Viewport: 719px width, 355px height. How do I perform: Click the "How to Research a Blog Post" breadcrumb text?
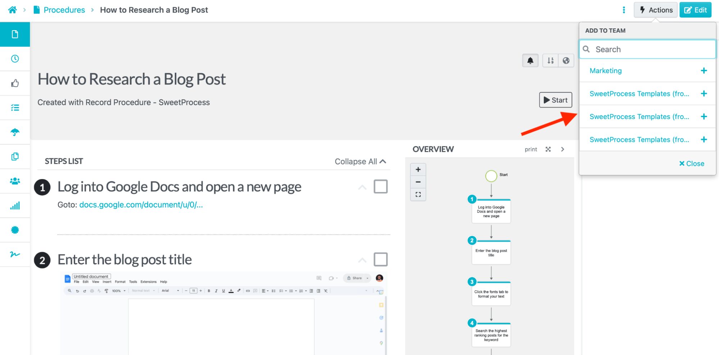click(x=154, y=10)
